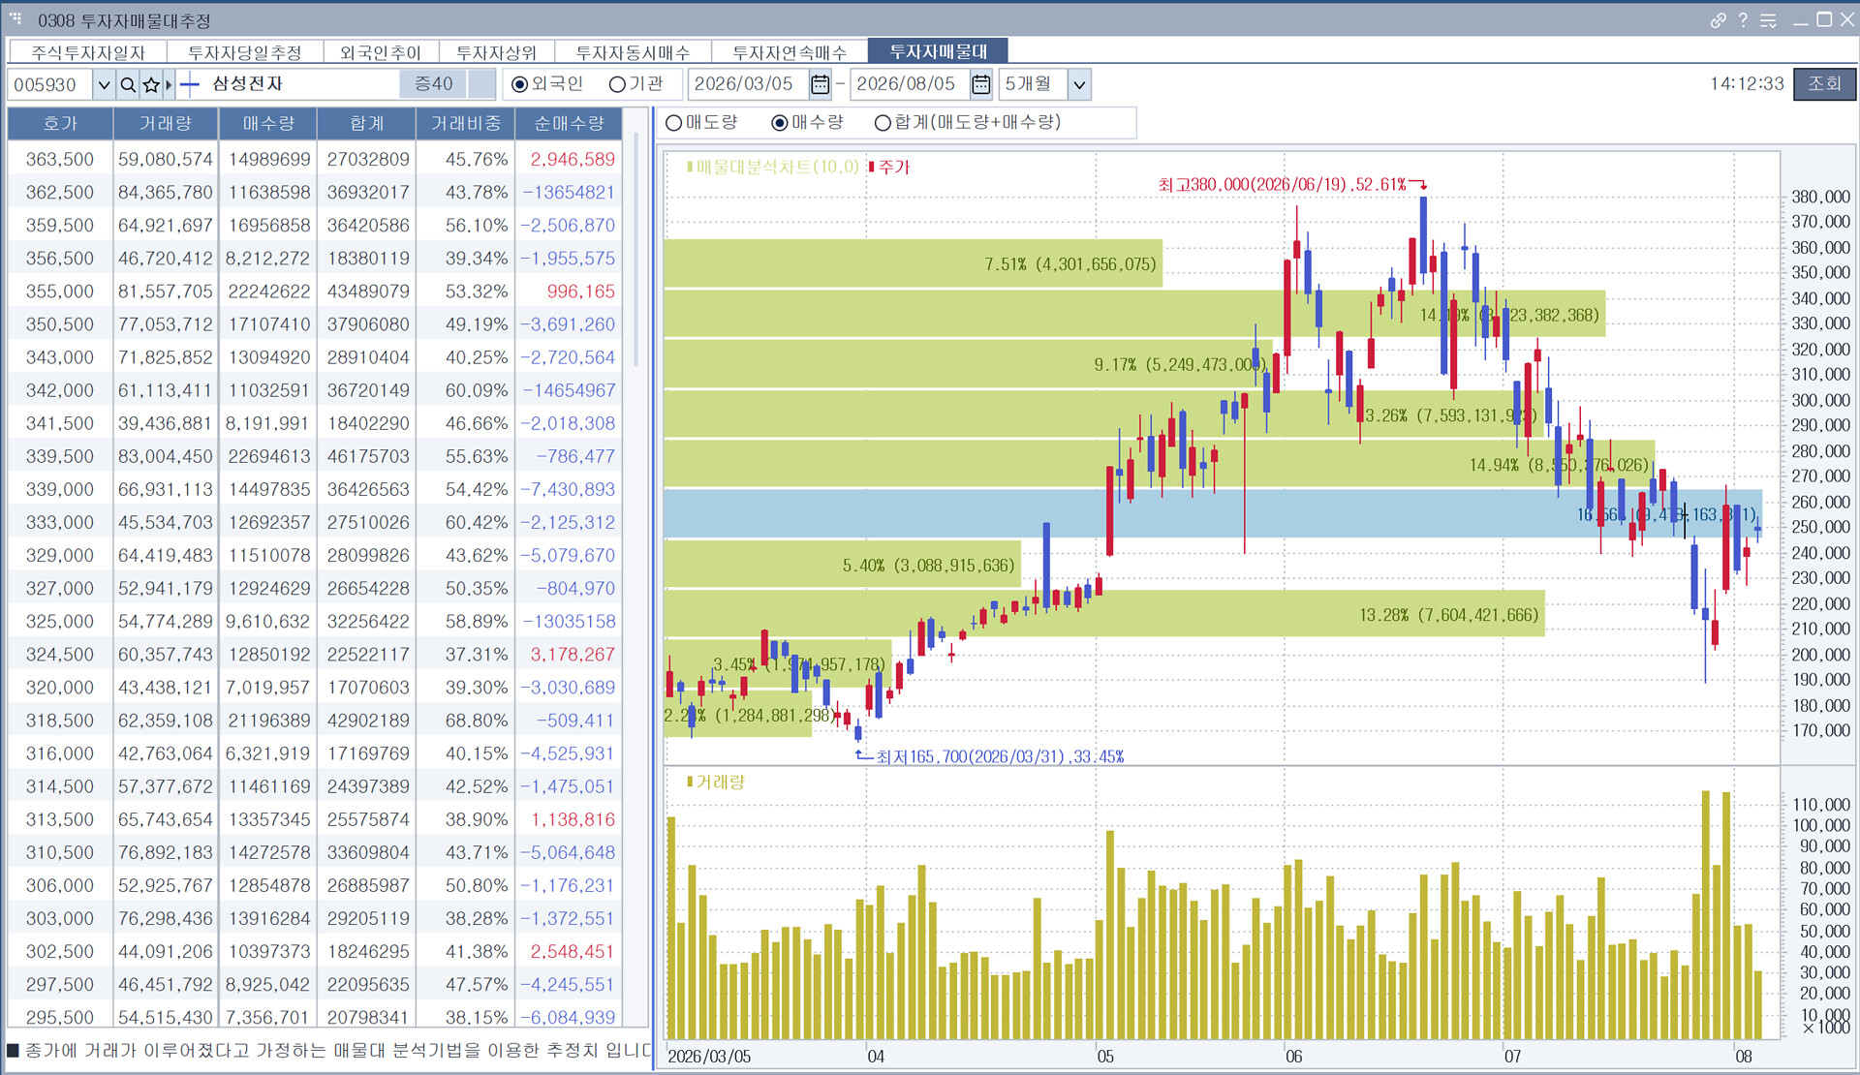The width and height of the screenshot is (1860, 1075).
Task: Click the stock search magnifier icon
Action: tap(128, 84)
